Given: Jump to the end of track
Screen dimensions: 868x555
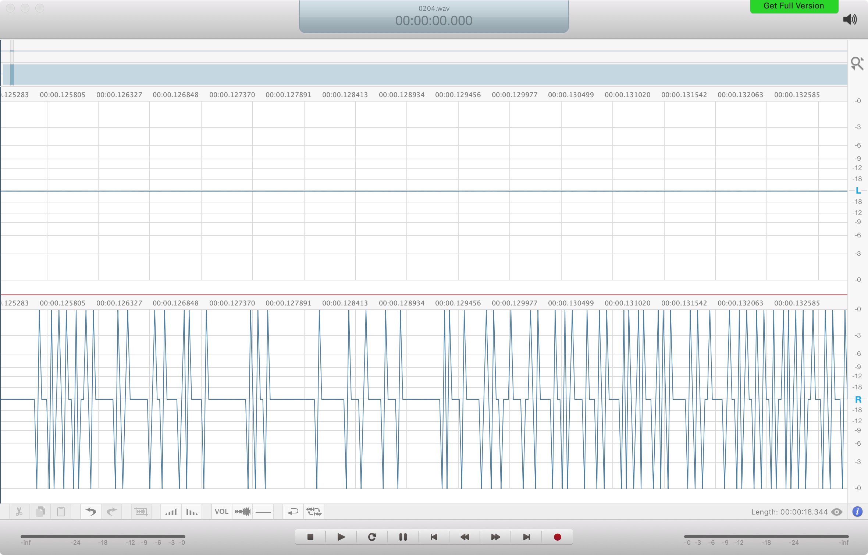Looking at the screenshot, I should tap(526, 537).
